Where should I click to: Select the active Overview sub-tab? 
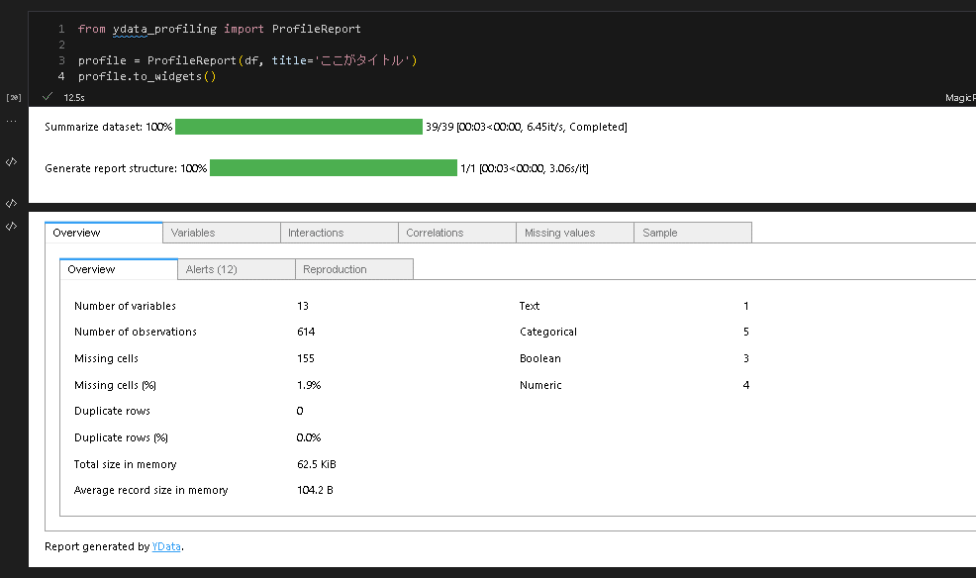click(x=118, y=268)
